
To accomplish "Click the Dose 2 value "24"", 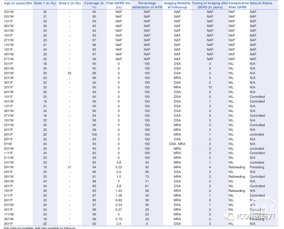I will [x=70, y=73].
